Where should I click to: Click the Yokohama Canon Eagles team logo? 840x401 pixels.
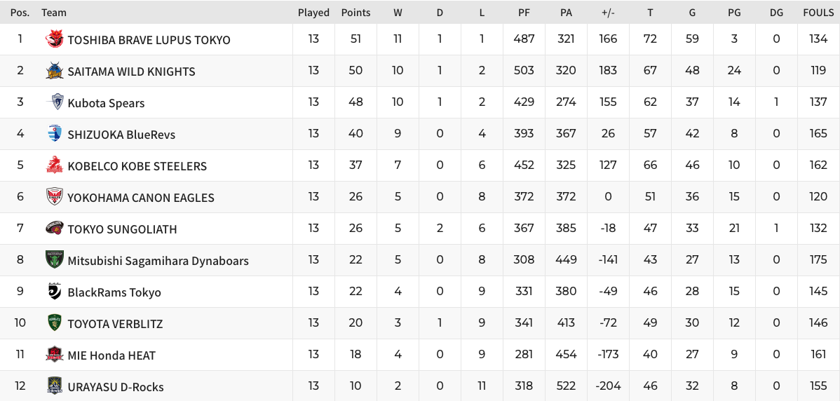tap(55, 196)
